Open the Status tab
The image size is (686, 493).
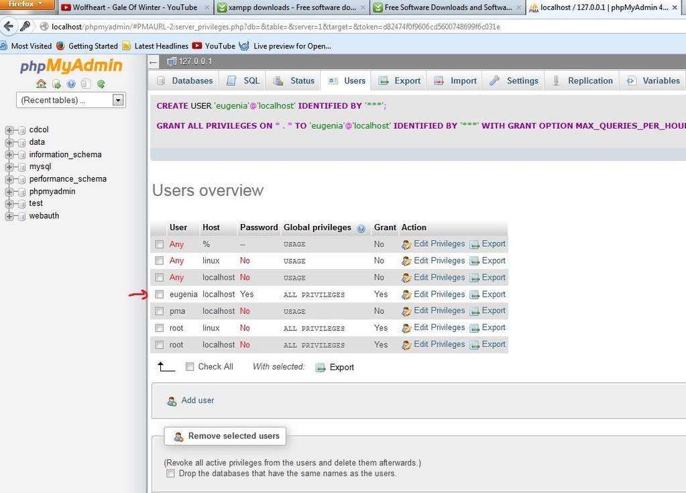coord(292,81)
